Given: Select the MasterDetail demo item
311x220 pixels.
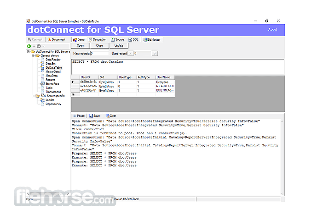Looking at the screenshot, I should (x=53, y=72).
